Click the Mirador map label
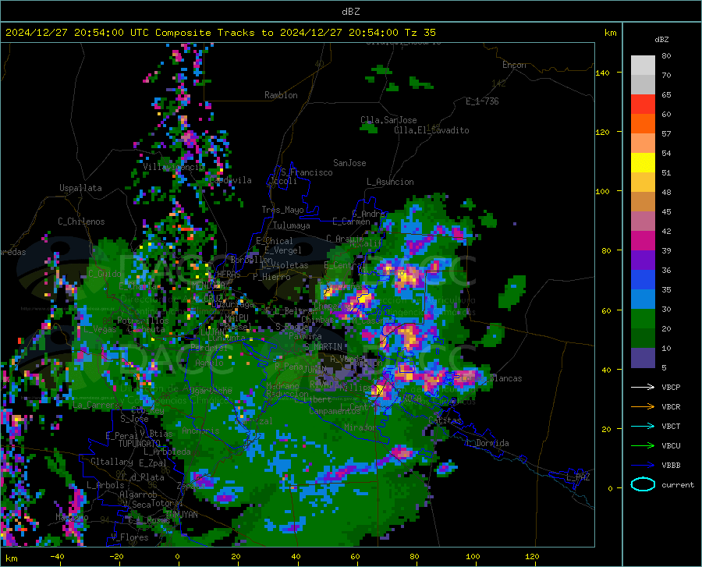 (x=360, y=427)
